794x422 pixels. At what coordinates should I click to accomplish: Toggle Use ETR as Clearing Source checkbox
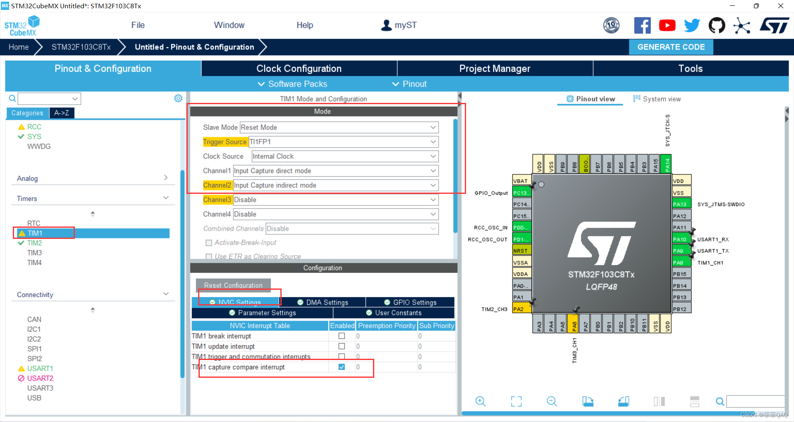pos(209,256)
